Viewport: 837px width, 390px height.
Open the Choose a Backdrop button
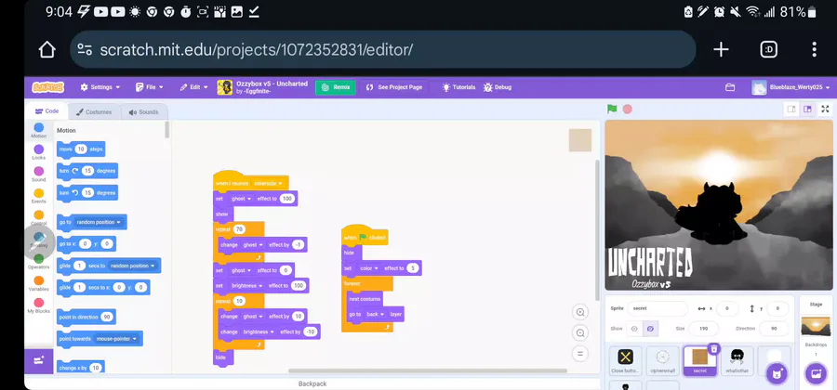(816, 373)
